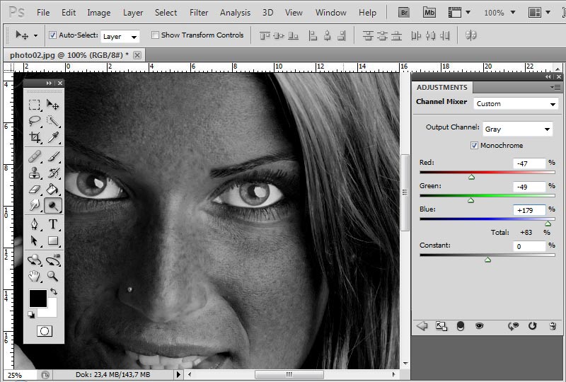Image resolution: width=566 pixels, height=382 pixels.
Task: Pick the Clone Stamp tool
Action: tap(34, 173)
